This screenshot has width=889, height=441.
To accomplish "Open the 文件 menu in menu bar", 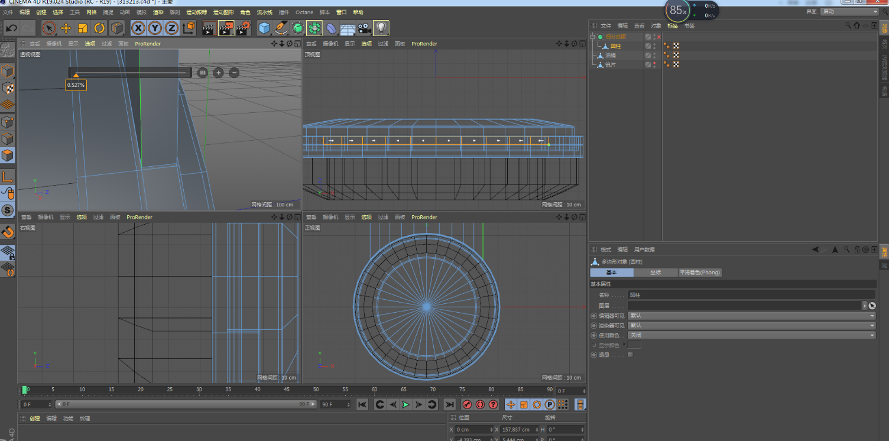I will tap(8, 12).
